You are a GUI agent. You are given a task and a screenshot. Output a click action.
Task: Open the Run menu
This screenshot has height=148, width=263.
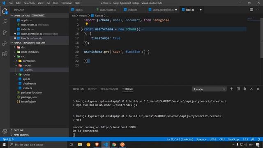click(55, 3)
